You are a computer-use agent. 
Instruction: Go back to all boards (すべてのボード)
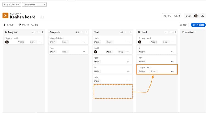11,4
